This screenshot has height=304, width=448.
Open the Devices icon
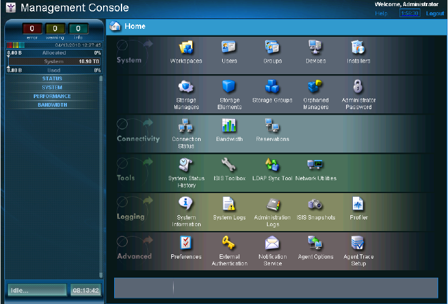click(315, 47)
